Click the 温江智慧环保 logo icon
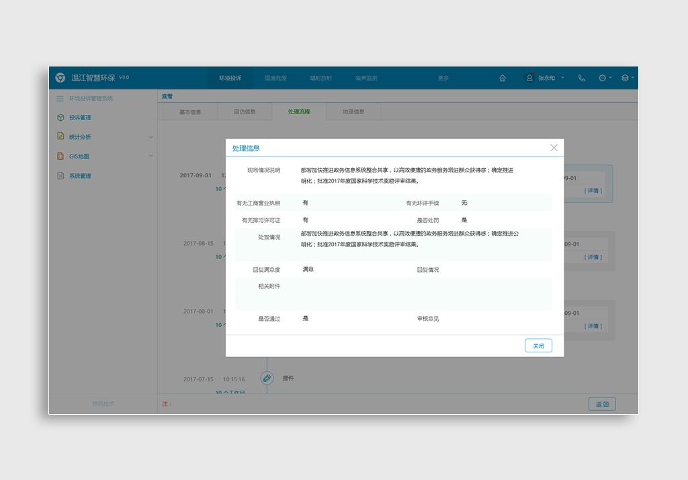Viewport: 688px width, 480px height. click(60, 78)
